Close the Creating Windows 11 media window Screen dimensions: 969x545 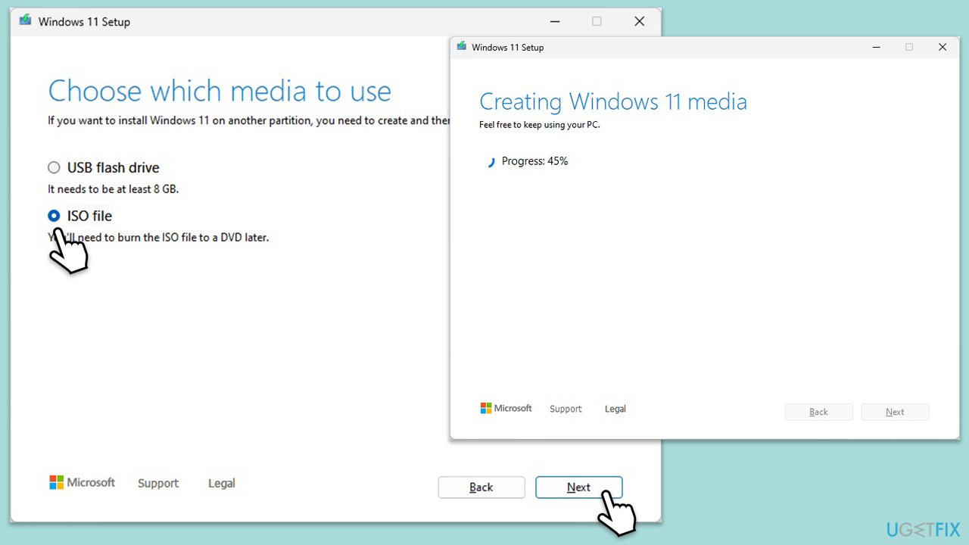pyautogui.click(x=943, y=47)
